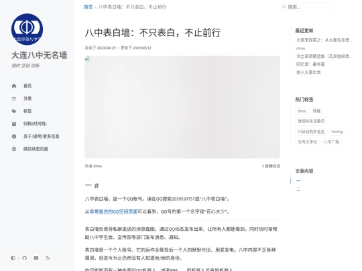
Task: Click the 更新于 2023/05/12 date text
Action: pyautogui.click(x=136, y=48)
